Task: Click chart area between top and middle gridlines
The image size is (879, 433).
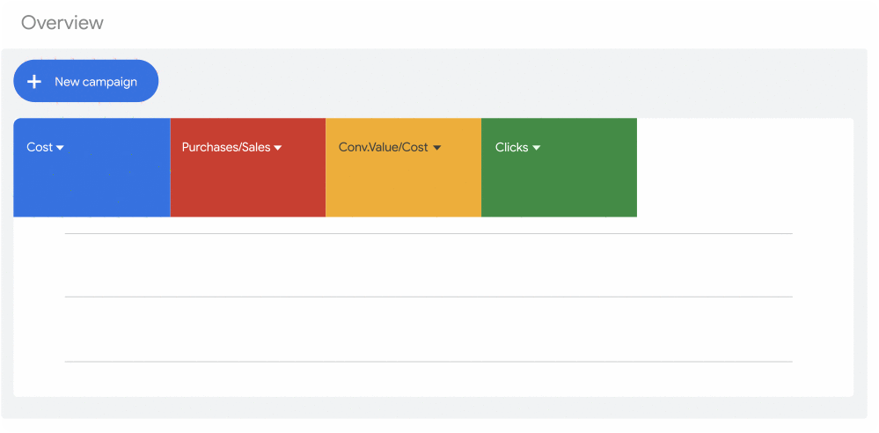Action: click(428, 265)
